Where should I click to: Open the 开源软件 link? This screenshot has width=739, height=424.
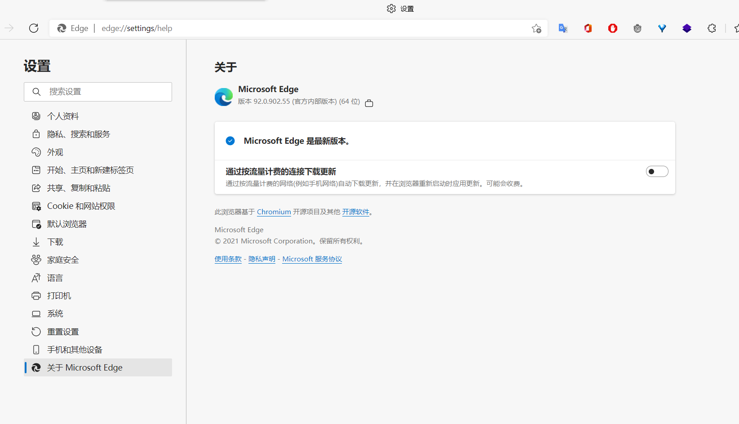click(356, 212)
